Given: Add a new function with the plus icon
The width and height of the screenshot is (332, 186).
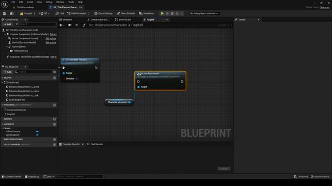Looking at the screenshot, I should pos(54,105).
